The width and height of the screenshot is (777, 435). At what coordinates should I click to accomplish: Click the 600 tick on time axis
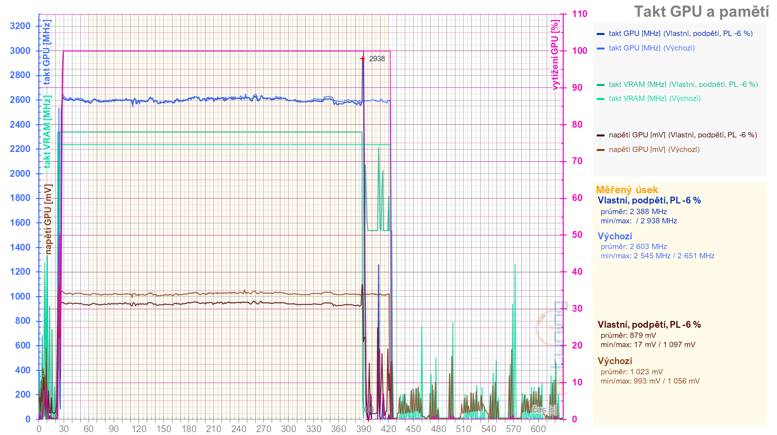538,429
